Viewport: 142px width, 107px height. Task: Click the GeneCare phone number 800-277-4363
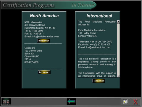31,62
